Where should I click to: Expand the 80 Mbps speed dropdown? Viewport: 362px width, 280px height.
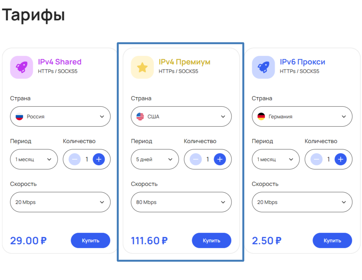click(181, 202)
